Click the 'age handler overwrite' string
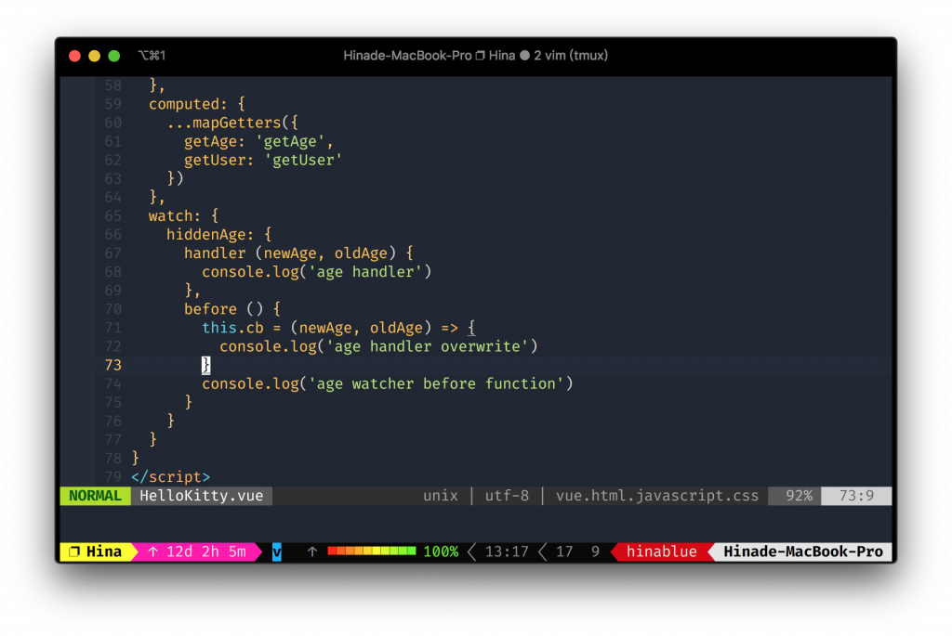Screen dimensions: 952x636 pos(428,347)
